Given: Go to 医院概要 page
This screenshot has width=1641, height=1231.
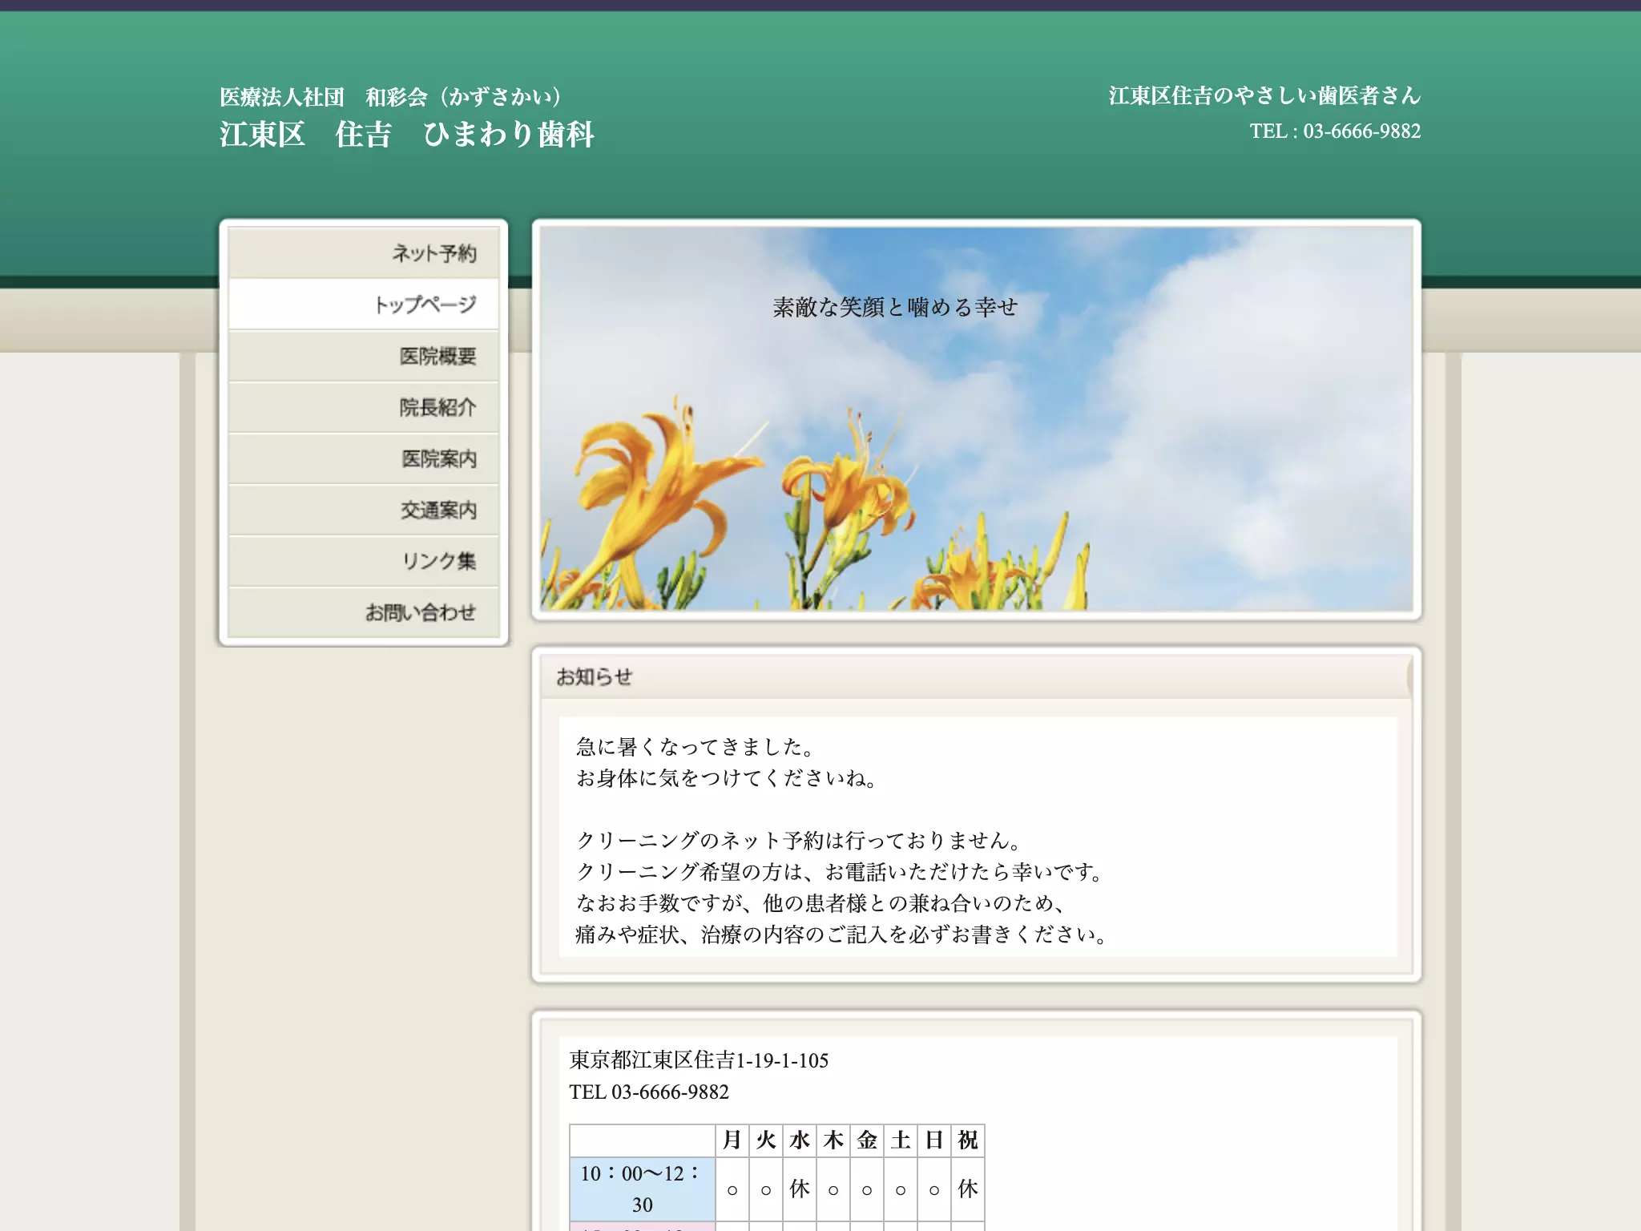Looking at the screenshot, I should [x=363, y=355].
